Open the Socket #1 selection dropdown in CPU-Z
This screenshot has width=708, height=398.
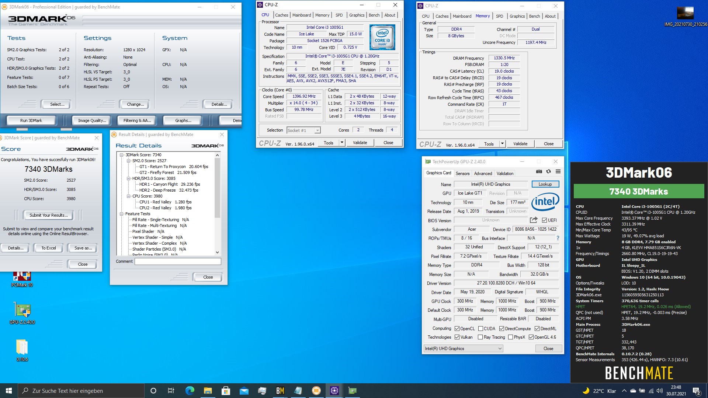click(303, 130)
